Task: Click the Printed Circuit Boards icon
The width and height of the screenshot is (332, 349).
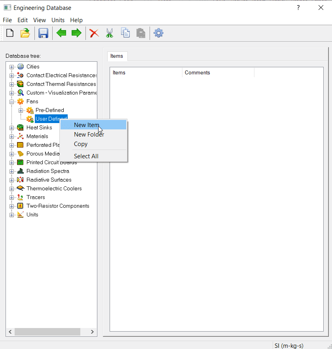Action: [x=20, y=162]
